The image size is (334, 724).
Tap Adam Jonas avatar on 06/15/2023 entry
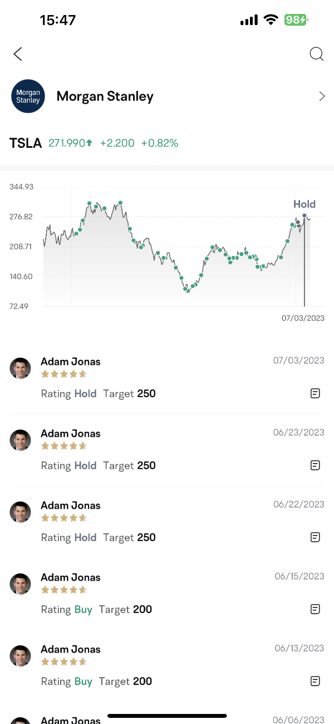(x=20, y=584)
